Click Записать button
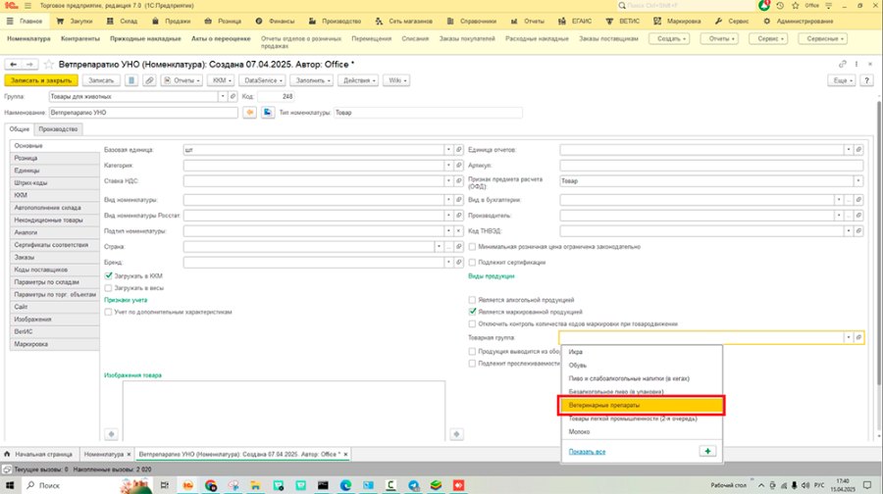The width and height of the screenshot is (883, 494). (101, 80)
